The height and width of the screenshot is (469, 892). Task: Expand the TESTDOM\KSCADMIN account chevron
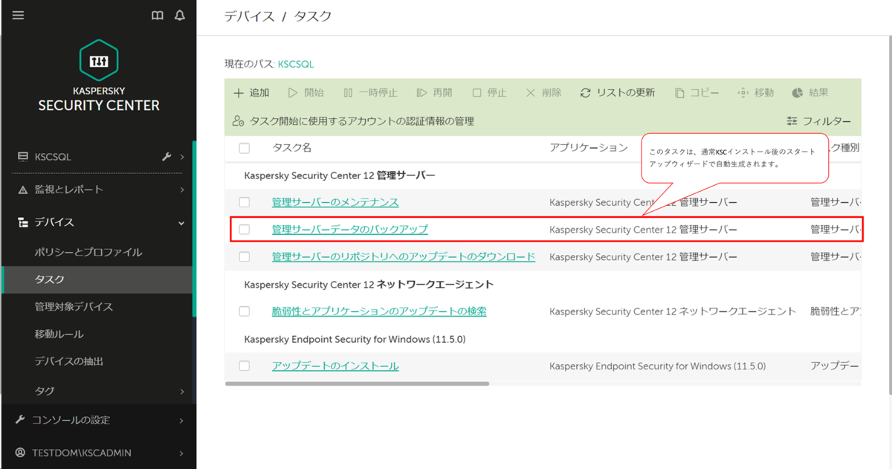182,453
